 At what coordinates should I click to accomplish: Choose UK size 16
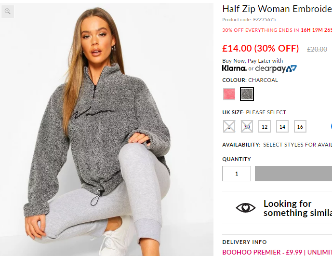300,126
